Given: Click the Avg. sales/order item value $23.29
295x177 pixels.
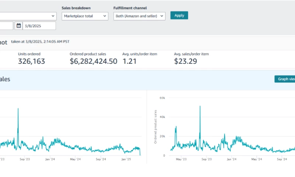Looking at the screenshot, I should [185, 61].
